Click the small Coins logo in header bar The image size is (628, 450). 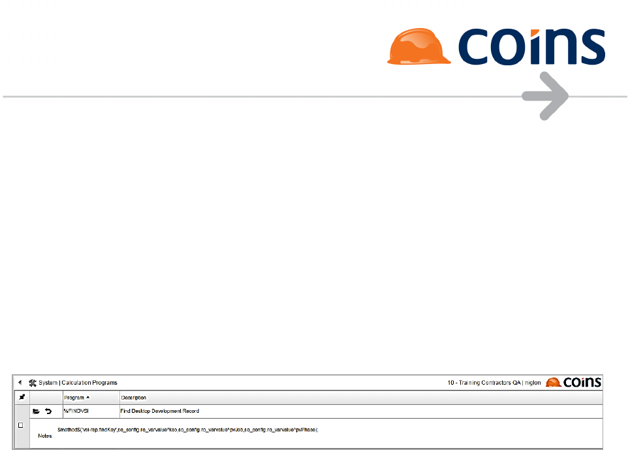(x=574, y=382)
